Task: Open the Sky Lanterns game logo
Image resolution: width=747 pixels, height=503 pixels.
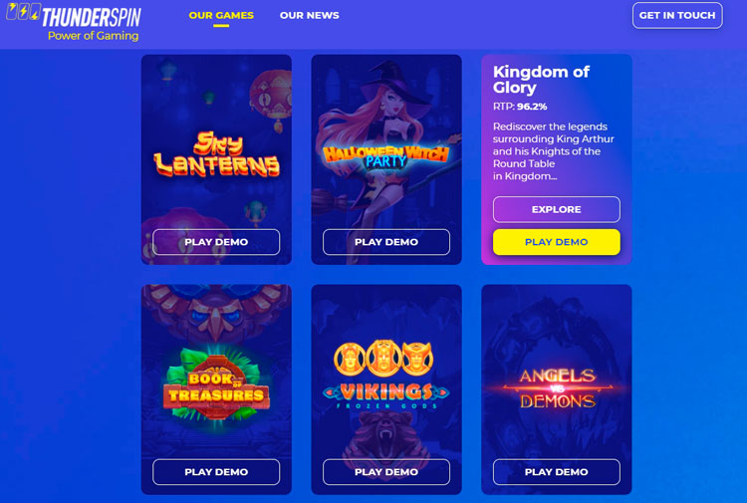Action: coord(216,153)
